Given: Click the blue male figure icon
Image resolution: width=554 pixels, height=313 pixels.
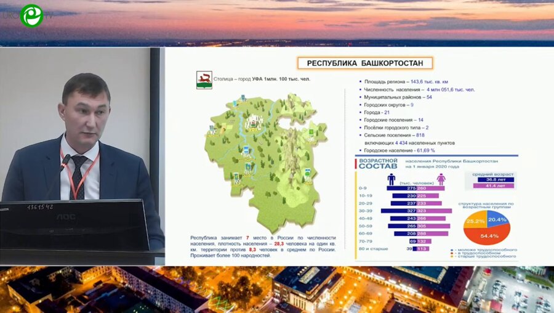Looking at the screenshot, I should [391, 179].
